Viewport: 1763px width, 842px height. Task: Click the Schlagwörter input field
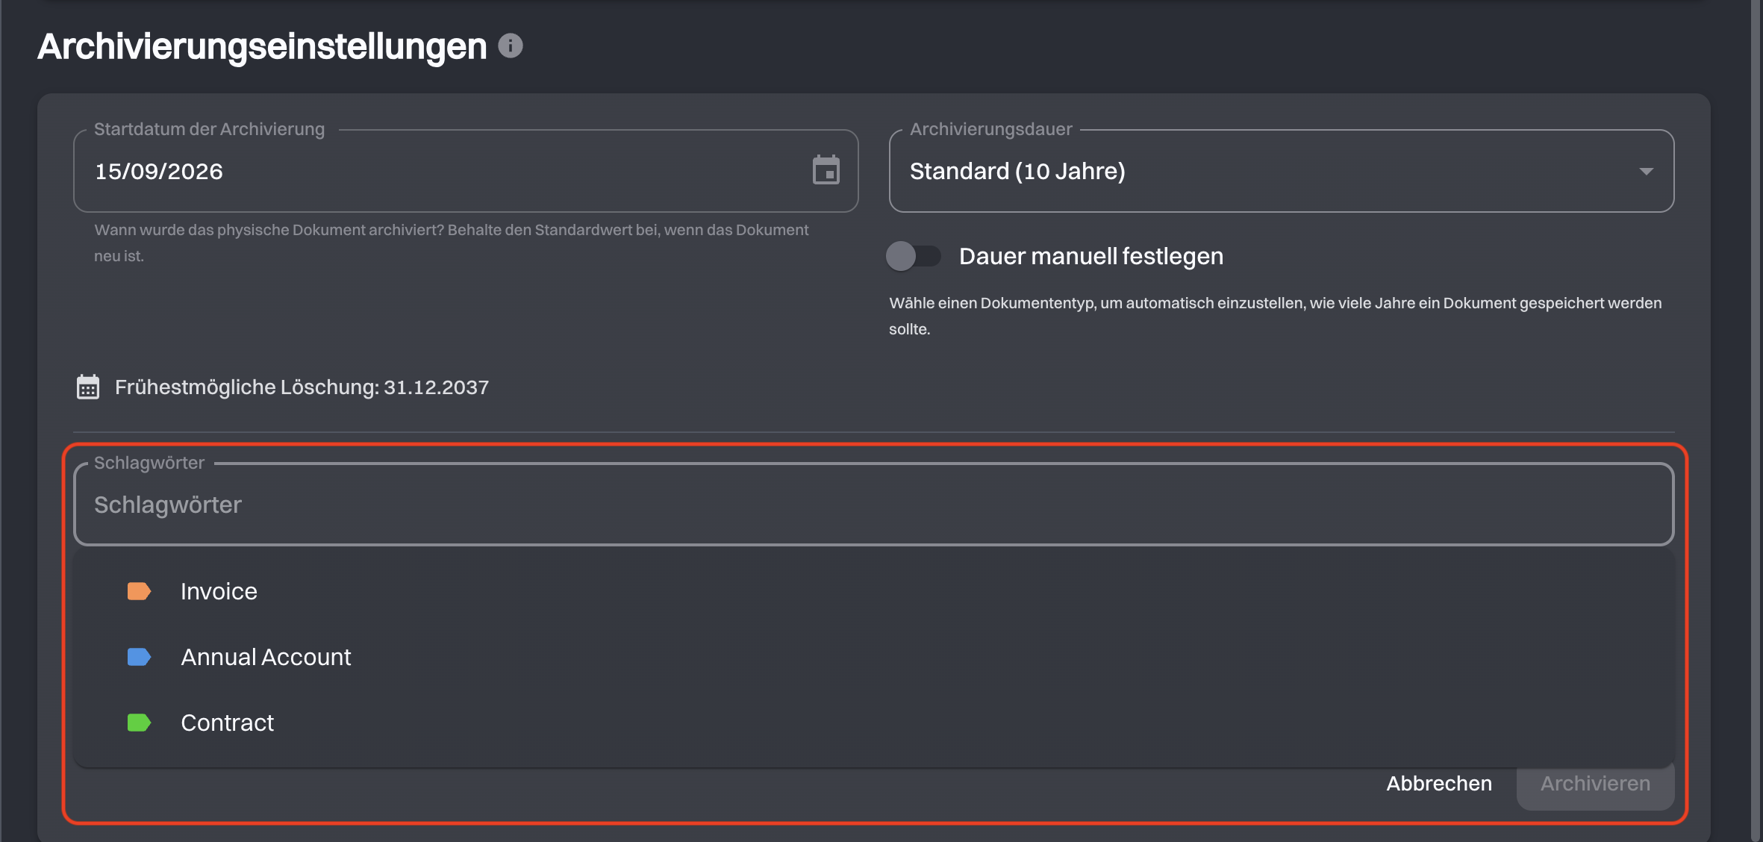point(873,505)
